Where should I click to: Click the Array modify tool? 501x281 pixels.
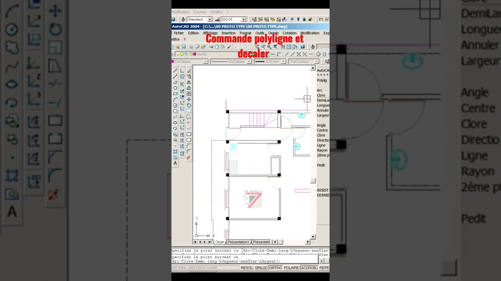pos(189,94)
